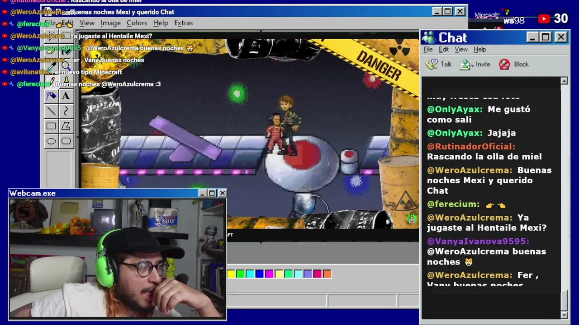This screenshot has width=579, height=325.
Task: Open the Edit menu in Chat window
Action: coord(444,50)
